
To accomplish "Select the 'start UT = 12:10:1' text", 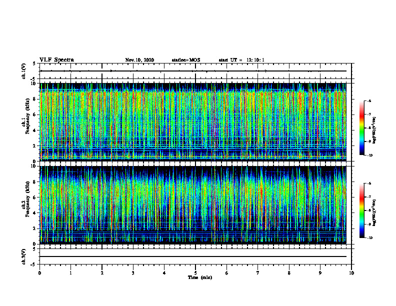I will [241, 60].
